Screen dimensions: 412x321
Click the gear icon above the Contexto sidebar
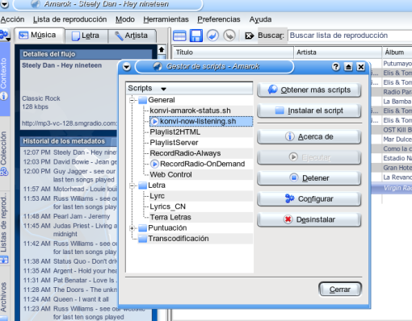[x=5, y=35]
